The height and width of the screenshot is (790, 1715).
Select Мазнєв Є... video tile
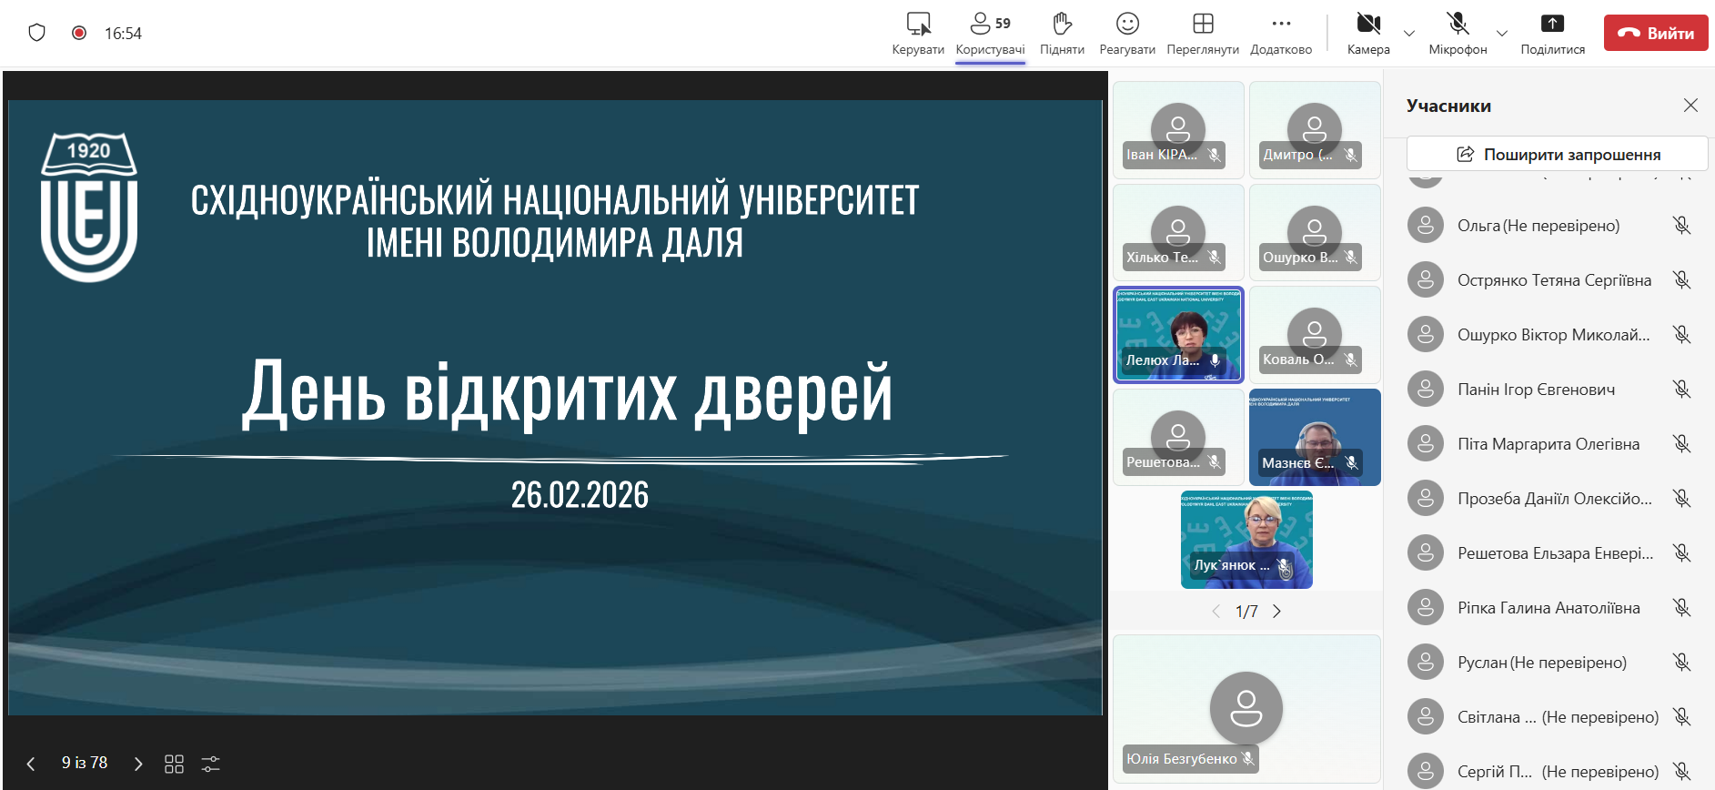(1315, 437)
